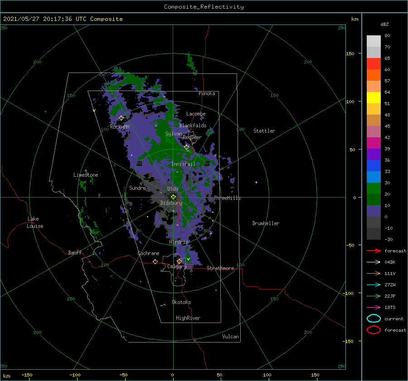408x381 pixels.
Task: Click the Composite_Reflectivity title
Action: (204, 7)
